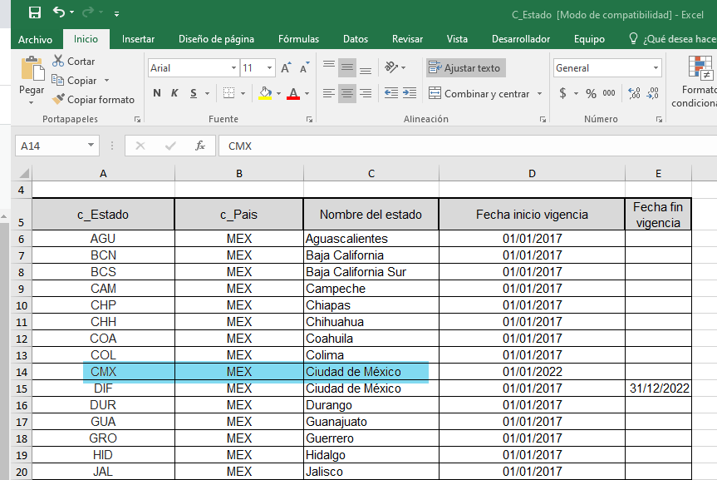The image size is (717, 480).
Task: Open underline style dropdown arrow
Action: coord(207,93)
